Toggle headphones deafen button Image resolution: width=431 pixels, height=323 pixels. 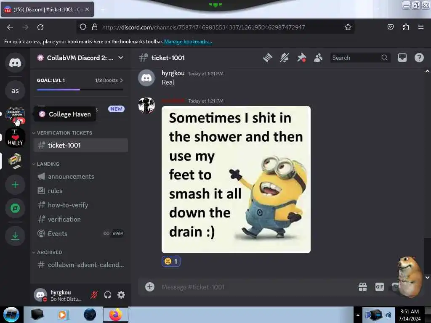[108, 295]
